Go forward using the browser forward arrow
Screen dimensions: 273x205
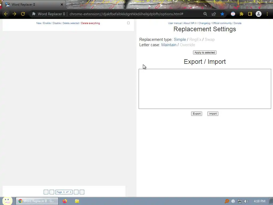(14, 14)
